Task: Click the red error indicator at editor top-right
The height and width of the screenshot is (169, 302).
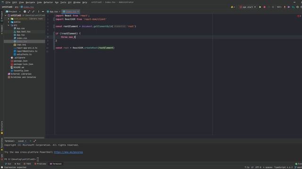Action: click(x=299, y=16)
